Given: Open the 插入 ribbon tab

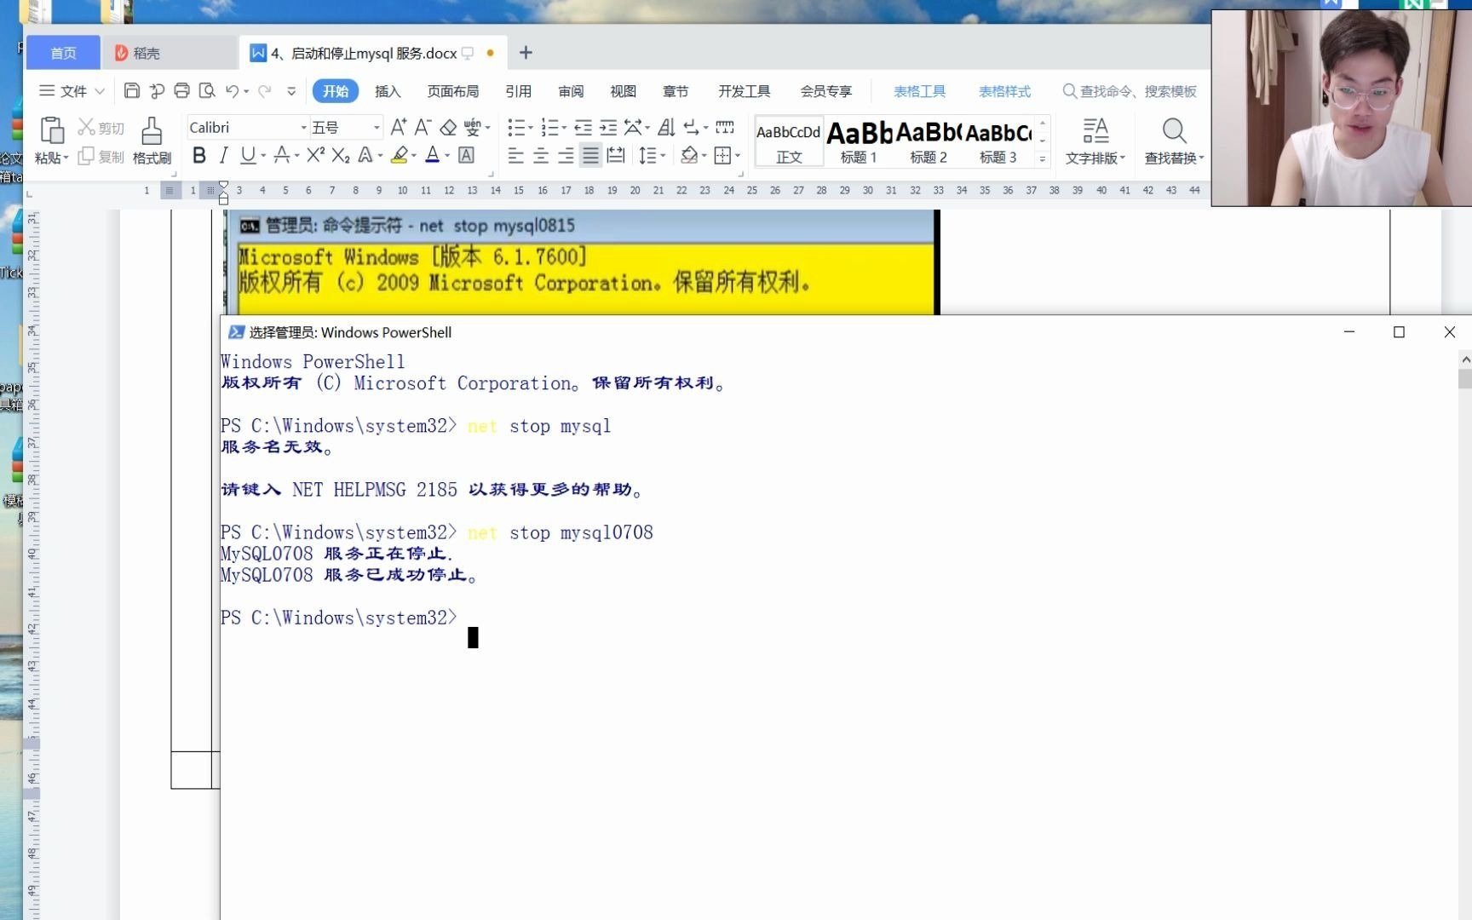Looking at the screenshot, I should 388,91.
